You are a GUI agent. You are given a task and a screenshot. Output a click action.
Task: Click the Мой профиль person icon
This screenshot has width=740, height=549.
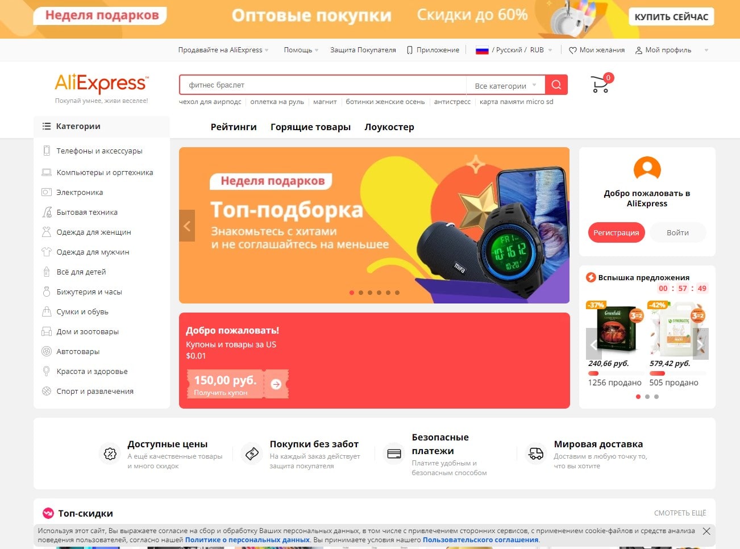coord(639,50)
